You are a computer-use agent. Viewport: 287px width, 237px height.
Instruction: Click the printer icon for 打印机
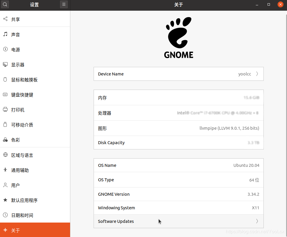[x=5, y=110]
